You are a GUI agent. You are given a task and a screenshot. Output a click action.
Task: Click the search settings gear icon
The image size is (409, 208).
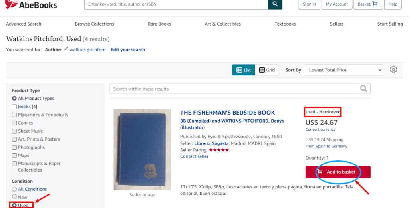pos(393,70)
